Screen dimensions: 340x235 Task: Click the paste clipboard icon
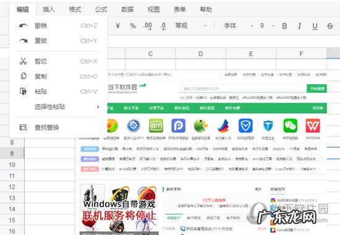click(23, 91)
